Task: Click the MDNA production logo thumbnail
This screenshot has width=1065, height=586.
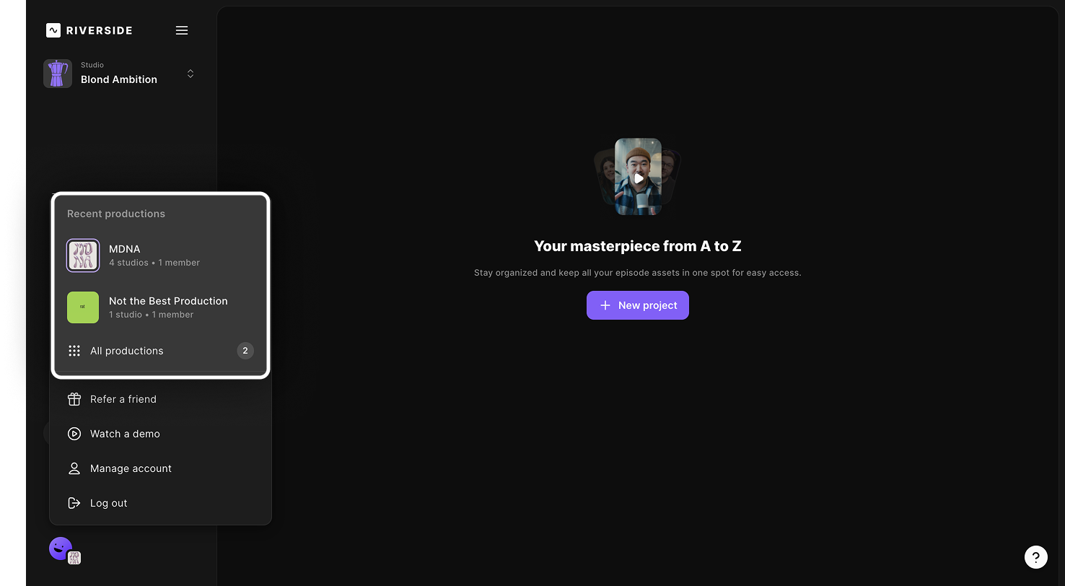Action: pos(83,255)
